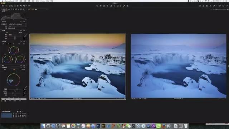Choose the white balance picker cursor tool
This screenshot has height=129, width=229.
pyautogui.click(x=124, y=6)
